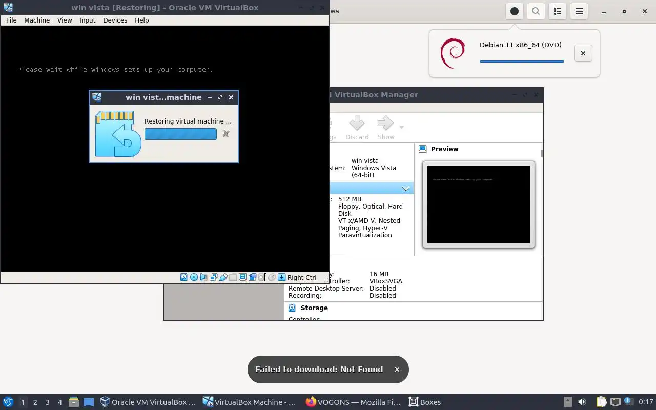
Task: Click the network adapters icon in VM status bar
Action: (x=213, y=277)
